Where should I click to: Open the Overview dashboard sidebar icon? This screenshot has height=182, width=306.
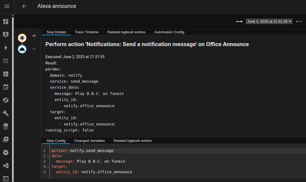click(6, 22)
